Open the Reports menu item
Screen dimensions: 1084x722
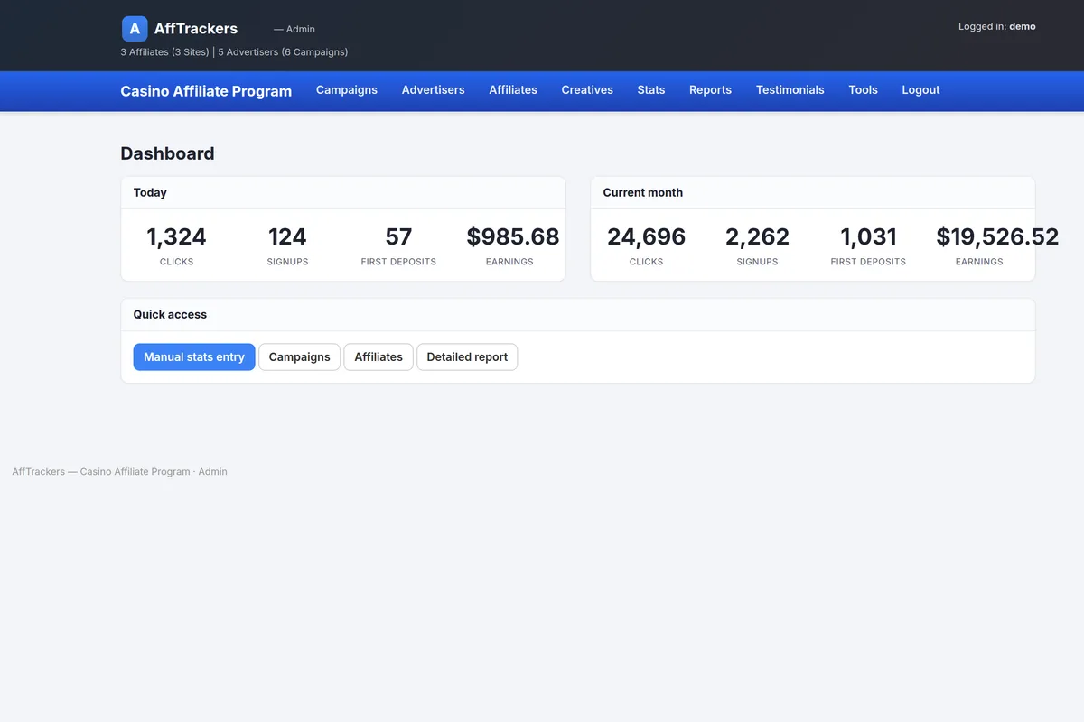click(710, 90)
